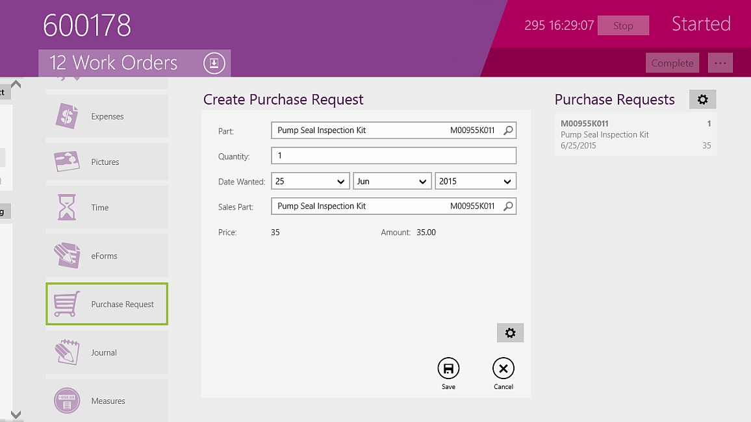Click the Quantity input field

[x=394, y=156]
